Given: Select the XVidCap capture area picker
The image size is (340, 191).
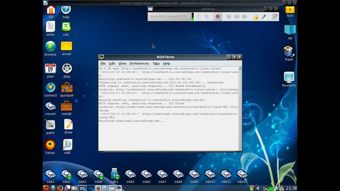Looking at the screenshot, I should point(264,17).
